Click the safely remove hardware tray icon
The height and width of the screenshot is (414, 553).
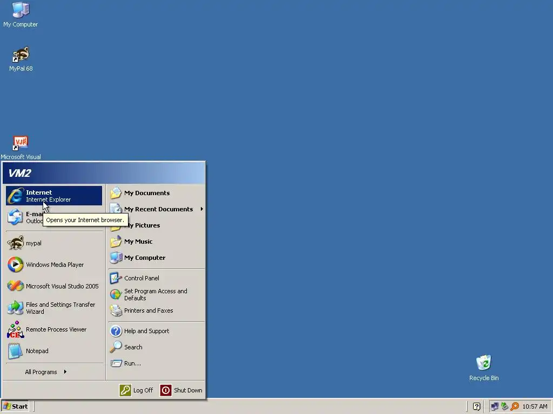pyautogui.click(x=505, y=406)
